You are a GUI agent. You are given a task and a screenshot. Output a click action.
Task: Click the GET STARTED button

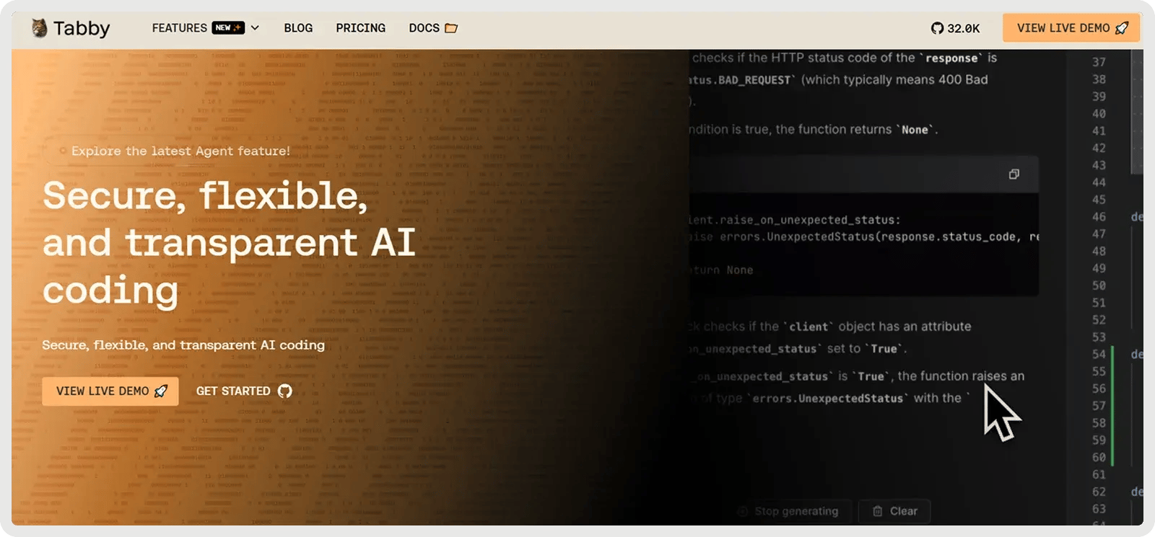(244, 391)
